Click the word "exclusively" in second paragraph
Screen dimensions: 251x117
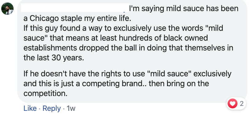pyautogui.click(x=213, y=74)
